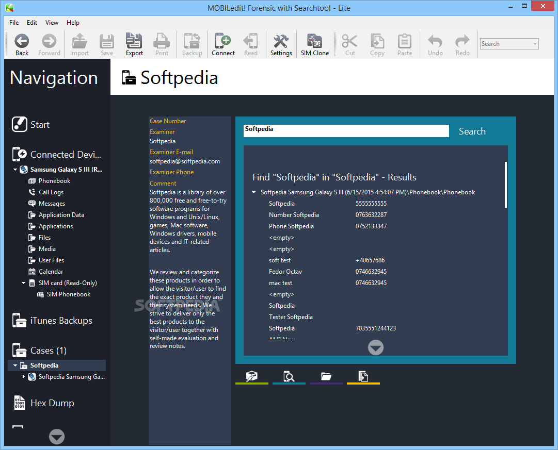The width and height of the screenshot is (558, 450).
Task: Click the Paste toolbar icon
Action: 405,45
